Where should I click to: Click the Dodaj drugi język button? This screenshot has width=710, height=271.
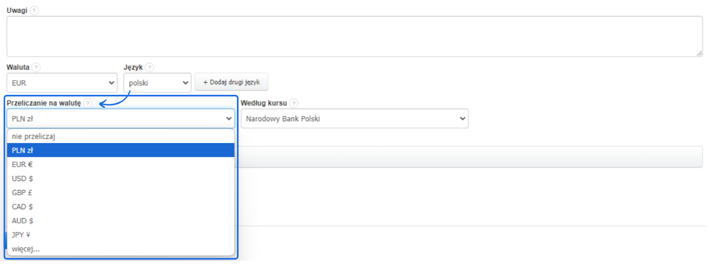tap(231, 82)
